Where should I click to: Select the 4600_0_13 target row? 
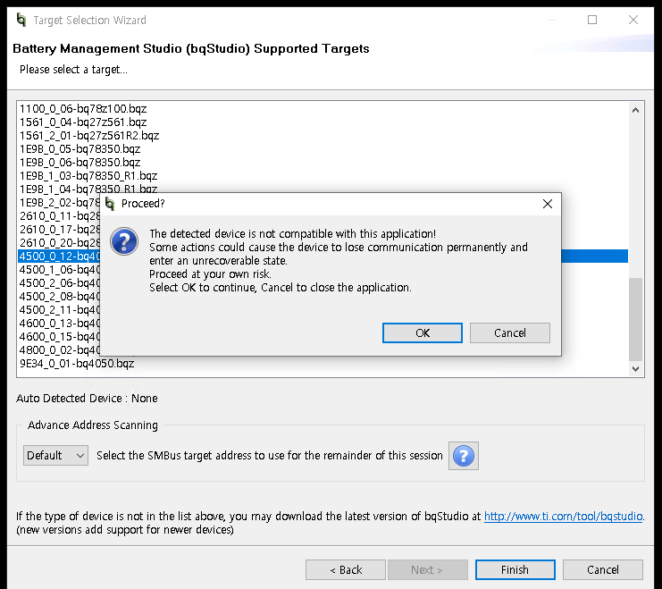(60, 324)
